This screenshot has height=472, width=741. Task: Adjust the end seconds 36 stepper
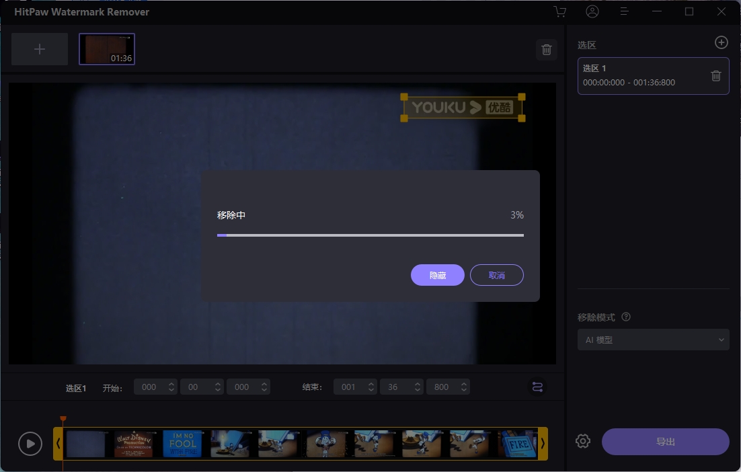click(418, 387)
